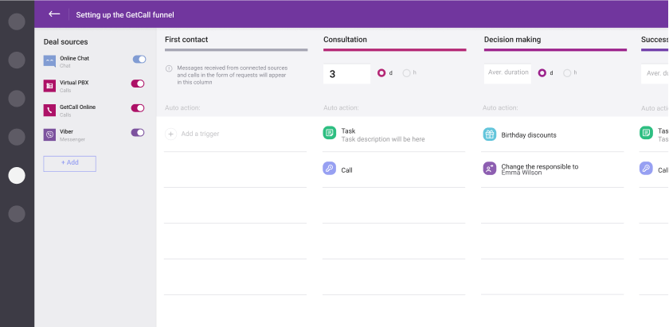Click the Online Chat source icon
The height and width of the screenshot is (327, 669).
pos(49,61)
